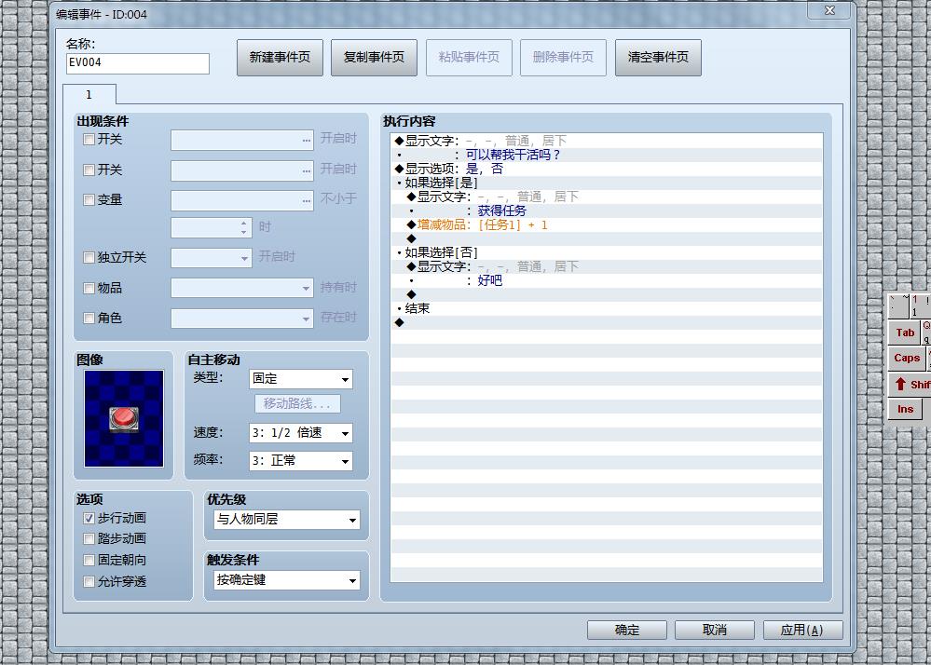
Task: Select the empty last command line after 结束
Action: pos(607,322)
